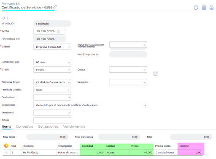Viewport: 216px width, 159px height.
Task: Click the Cantidad cell showing 0.000
Action: tap(92, 153)
